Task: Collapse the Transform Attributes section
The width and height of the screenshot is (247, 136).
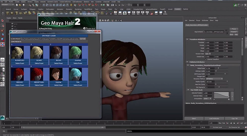Action: 187,39
